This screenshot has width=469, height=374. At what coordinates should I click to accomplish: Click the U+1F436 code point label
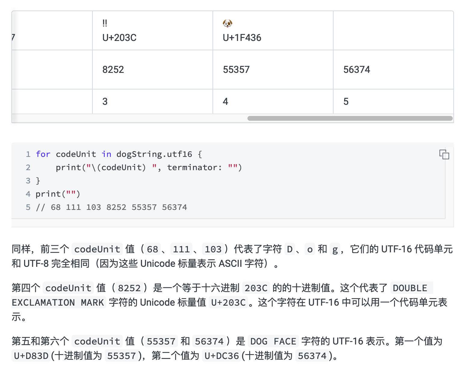pyautogui.click(x=242, y=38)
